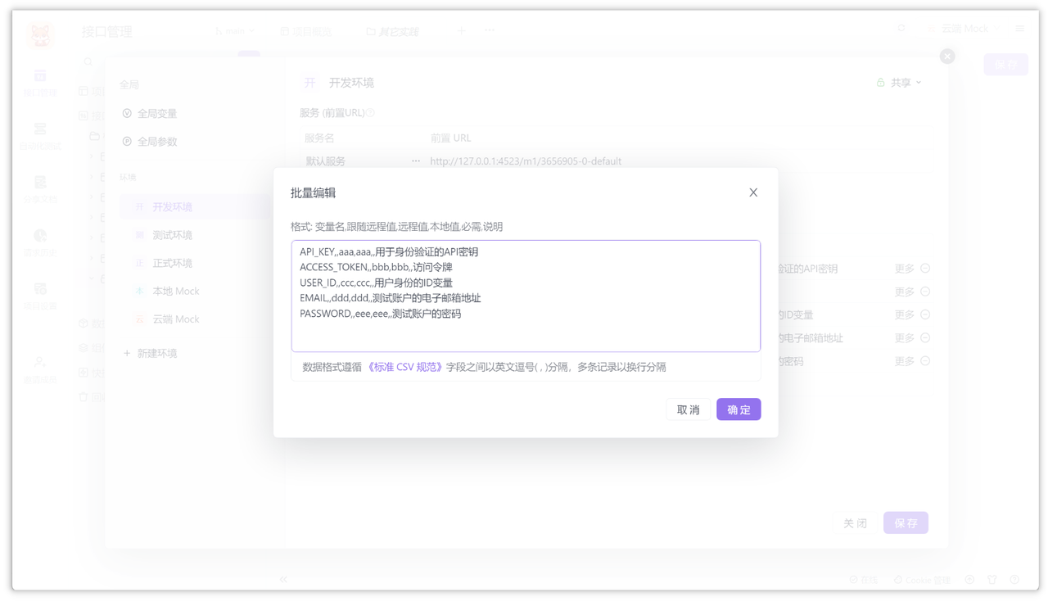Open 接口管理 in left navigation
Screen dimensions: 1048x606
(40, 83)
